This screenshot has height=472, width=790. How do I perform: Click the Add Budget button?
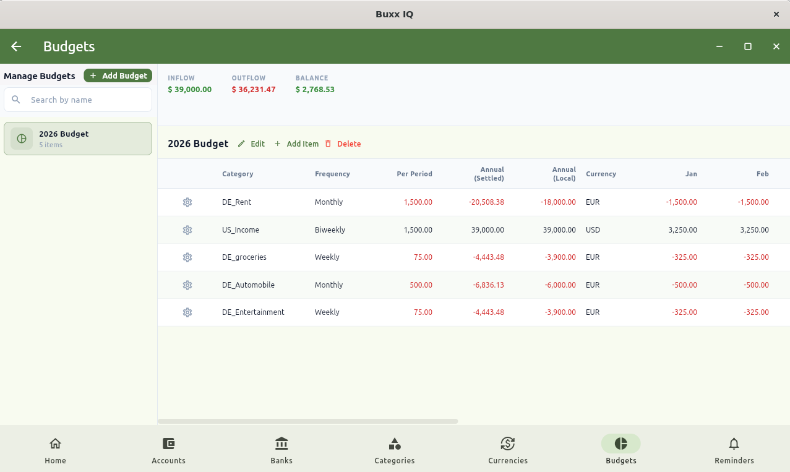[x=118, y=75]
